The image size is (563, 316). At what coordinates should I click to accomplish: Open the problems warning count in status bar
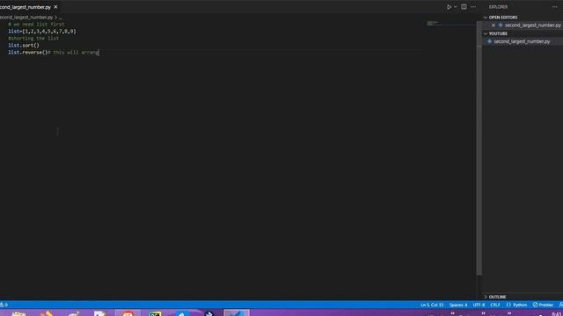4,305
